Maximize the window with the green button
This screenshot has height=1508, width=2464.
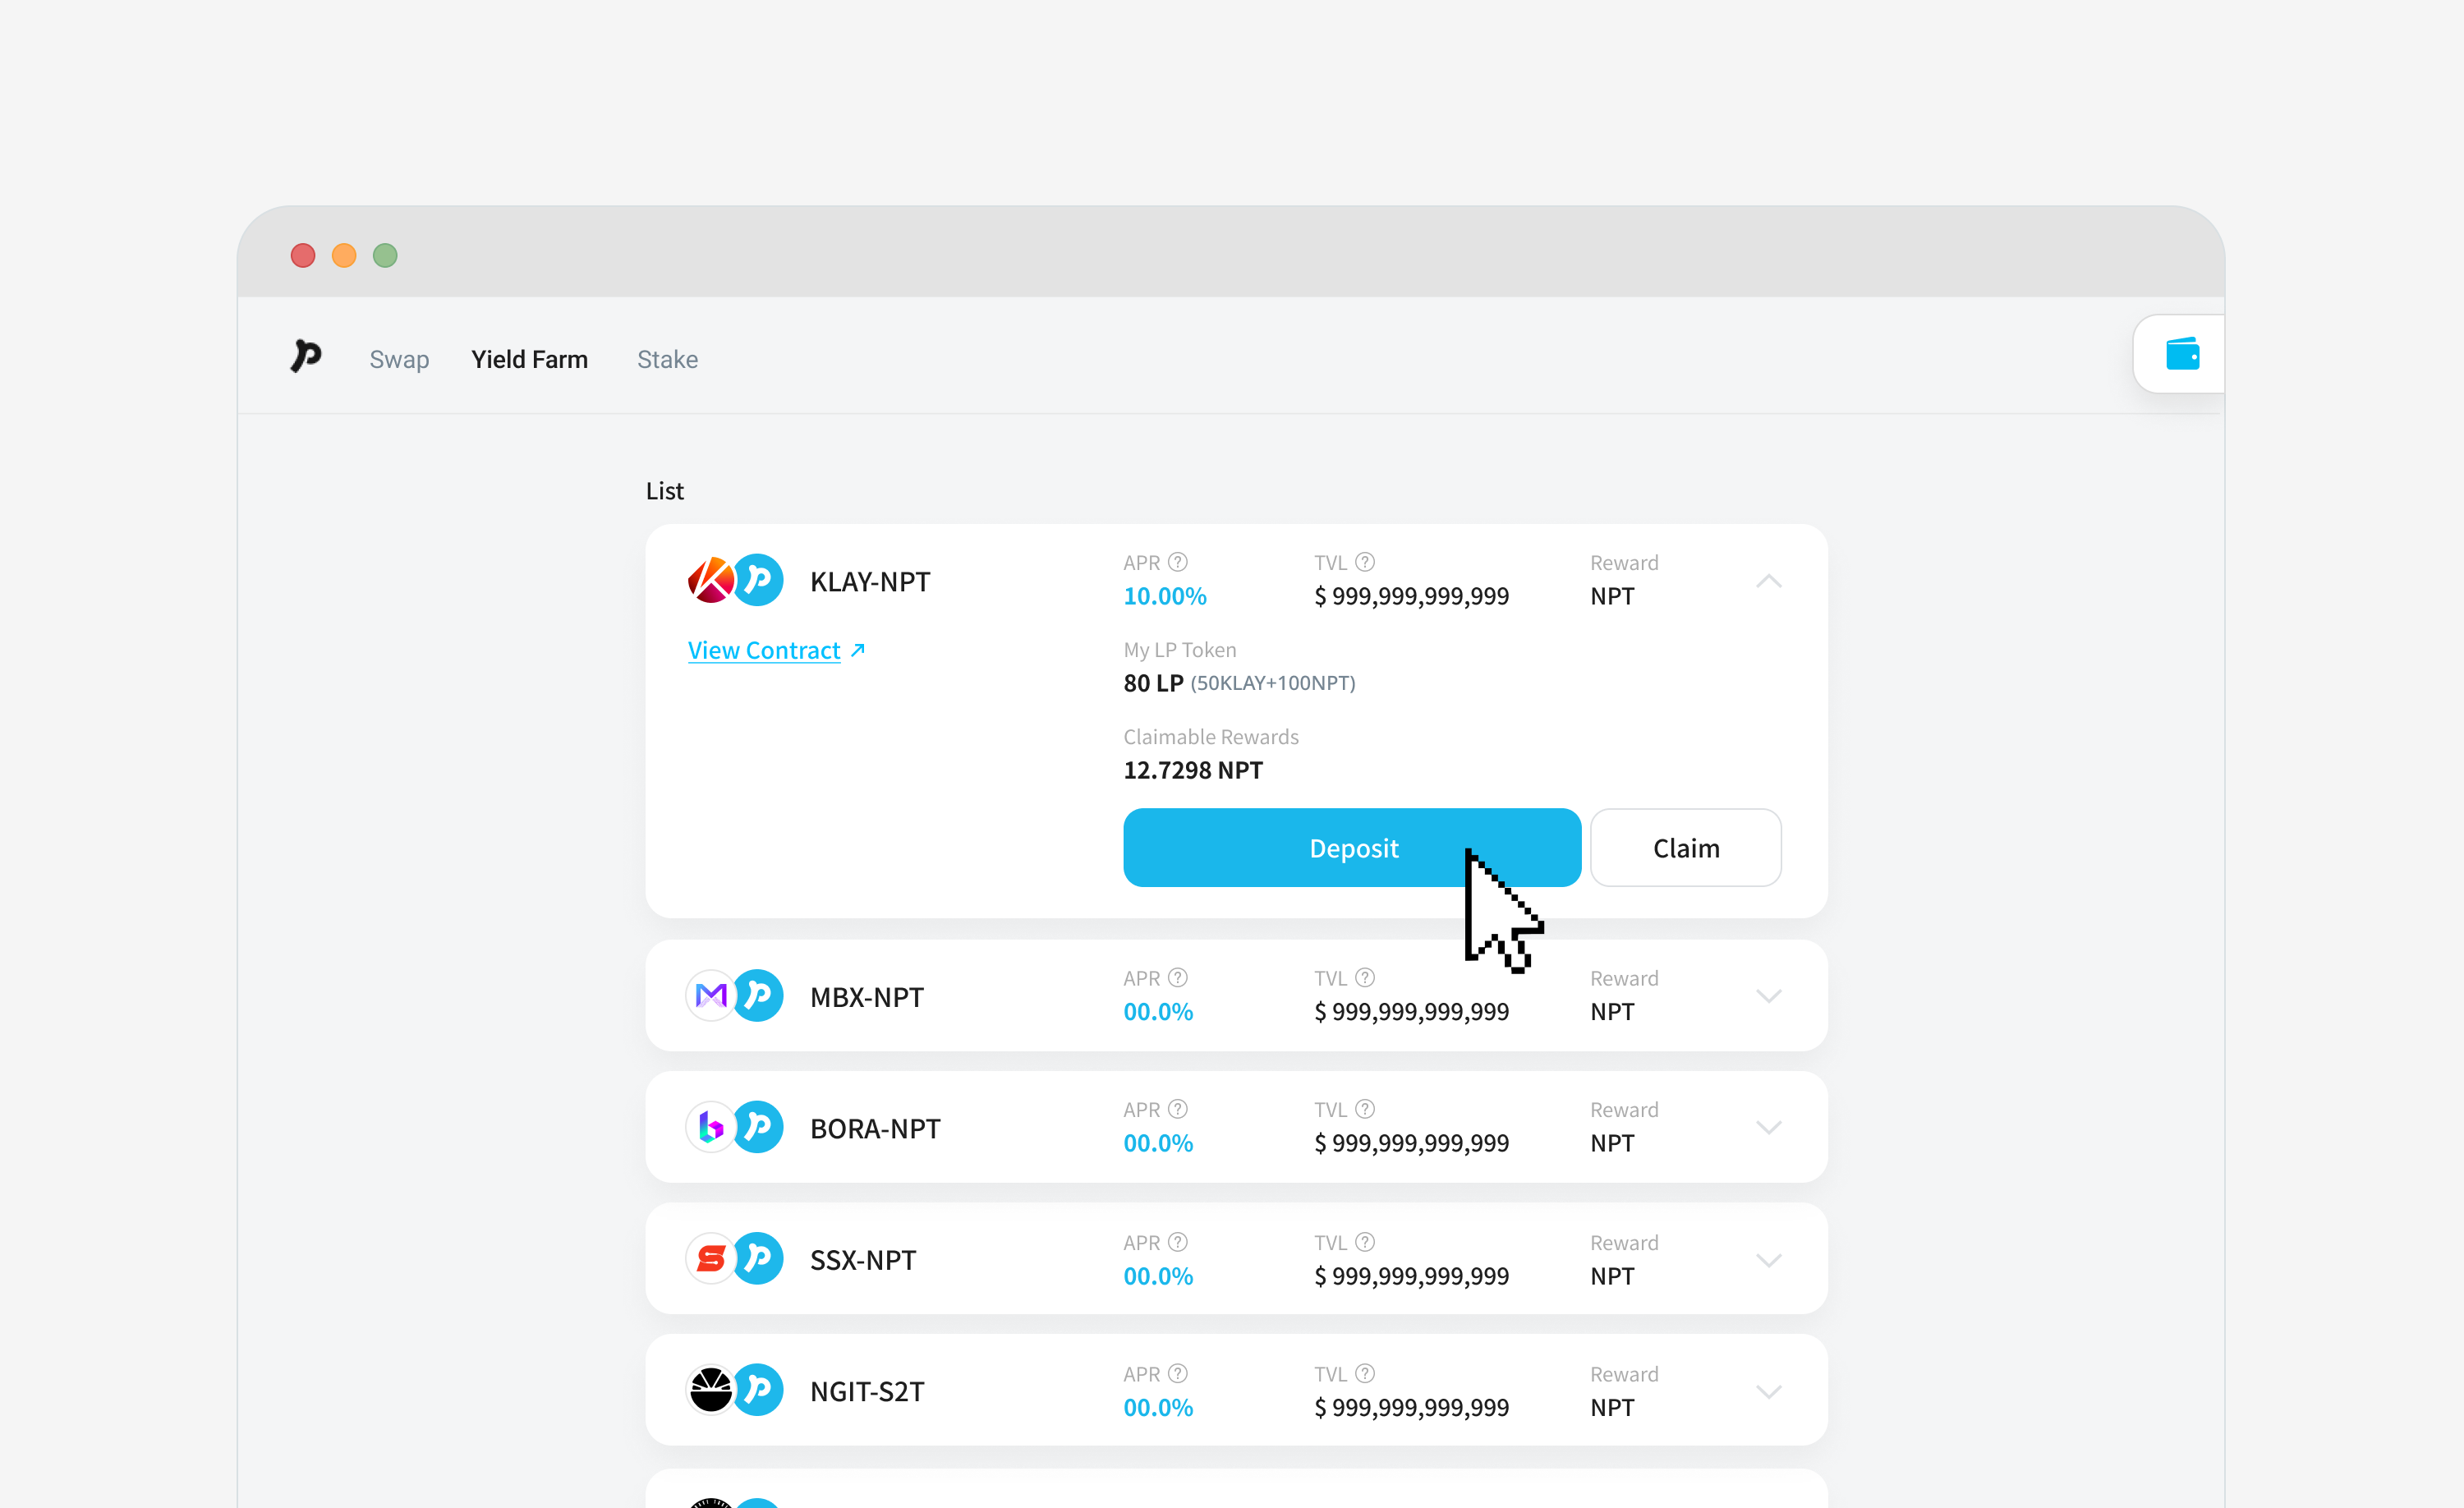pos(385,256)
